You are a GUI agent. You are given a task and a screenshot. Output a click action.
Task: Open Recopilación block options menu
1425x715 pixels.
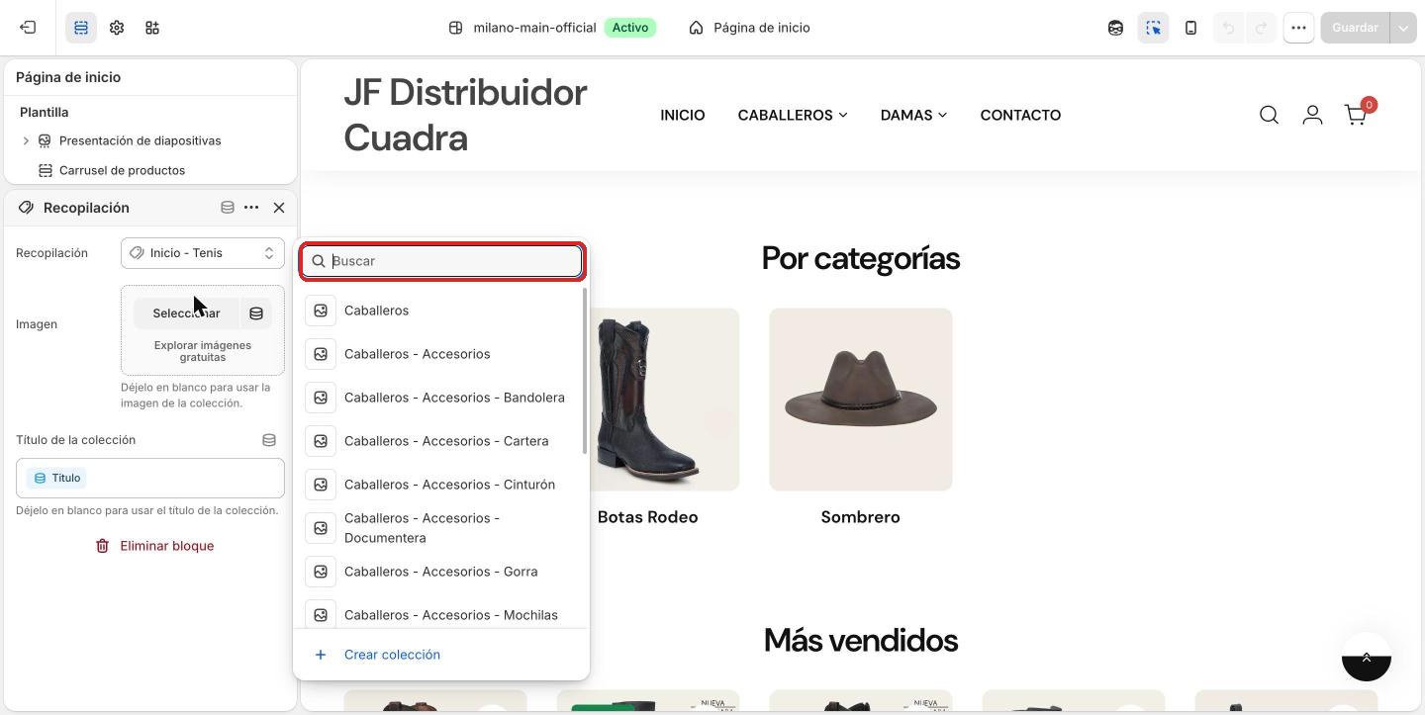tap(251, 208)
